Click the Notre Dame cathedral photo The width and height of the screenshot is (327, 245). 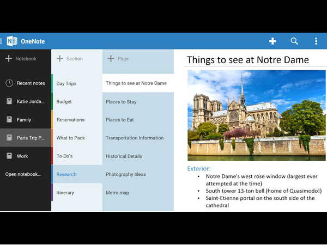click(x=256, y=115)
